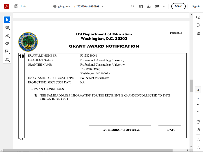Image resolution: width=203 pixels, height=152 pixels.
Task: Open the search magnifier tool
Action: (133, 6)
